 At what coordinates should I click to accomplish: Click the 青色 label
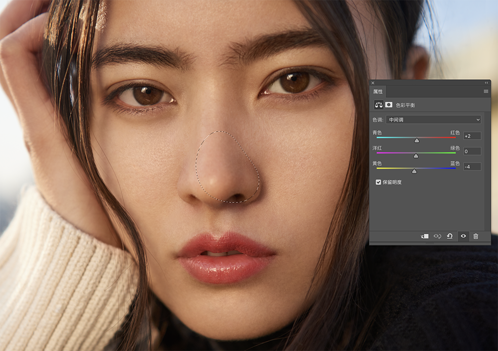(x=377, y=133)
